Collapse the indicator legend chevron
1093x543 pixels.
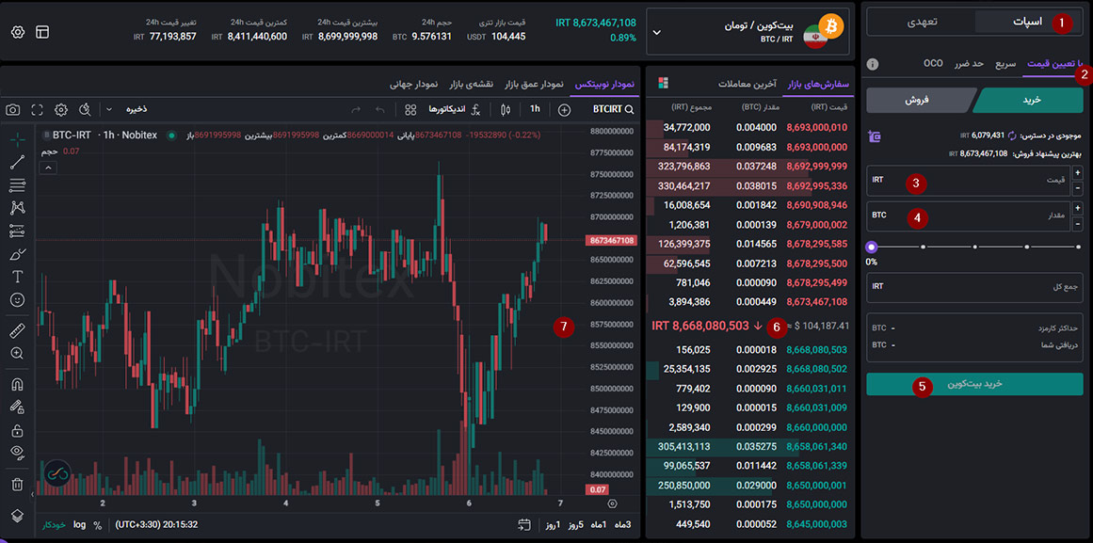click(x=47, y=168)
